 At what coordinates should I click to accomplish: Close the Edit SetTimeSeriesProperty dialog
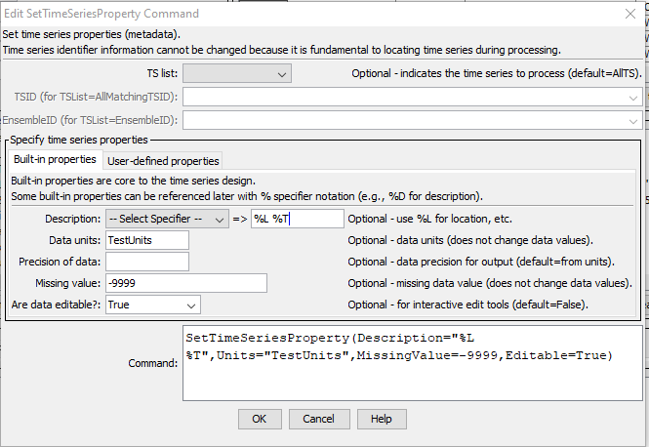(629, 14)
